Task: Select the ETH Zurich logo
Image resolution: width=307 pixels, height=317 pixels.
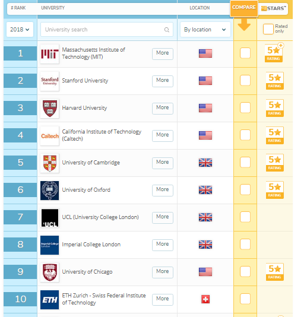Action: (49, 300)
